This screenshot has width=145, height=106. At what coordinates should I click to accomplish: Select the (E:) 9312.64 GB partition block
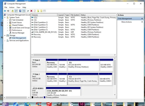(x=83, y=65)
